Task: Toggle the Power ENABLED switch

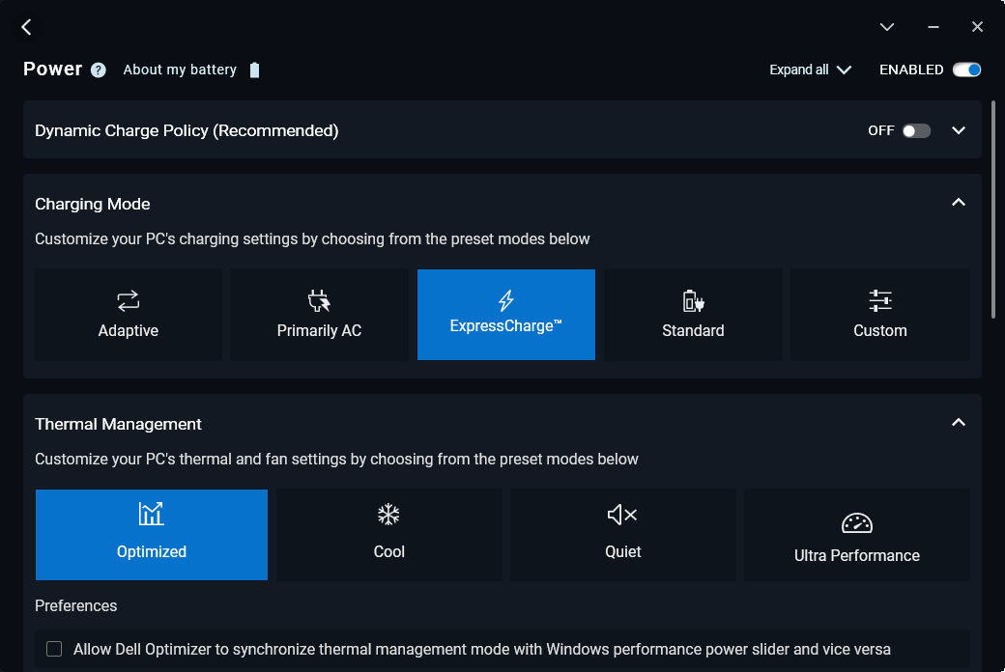Action: (x=966, y=70)
